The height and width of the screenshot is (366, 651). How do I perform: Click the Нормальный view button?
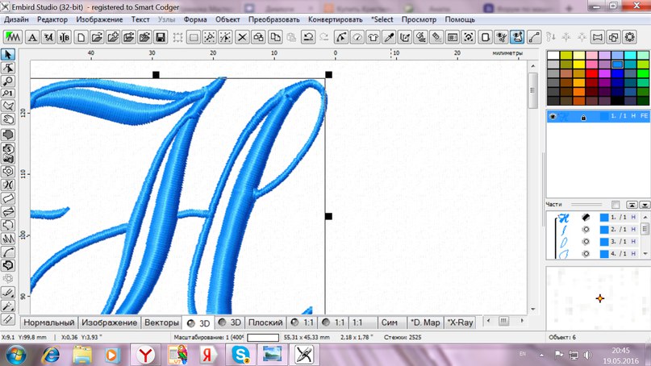[x=48, y=322]
